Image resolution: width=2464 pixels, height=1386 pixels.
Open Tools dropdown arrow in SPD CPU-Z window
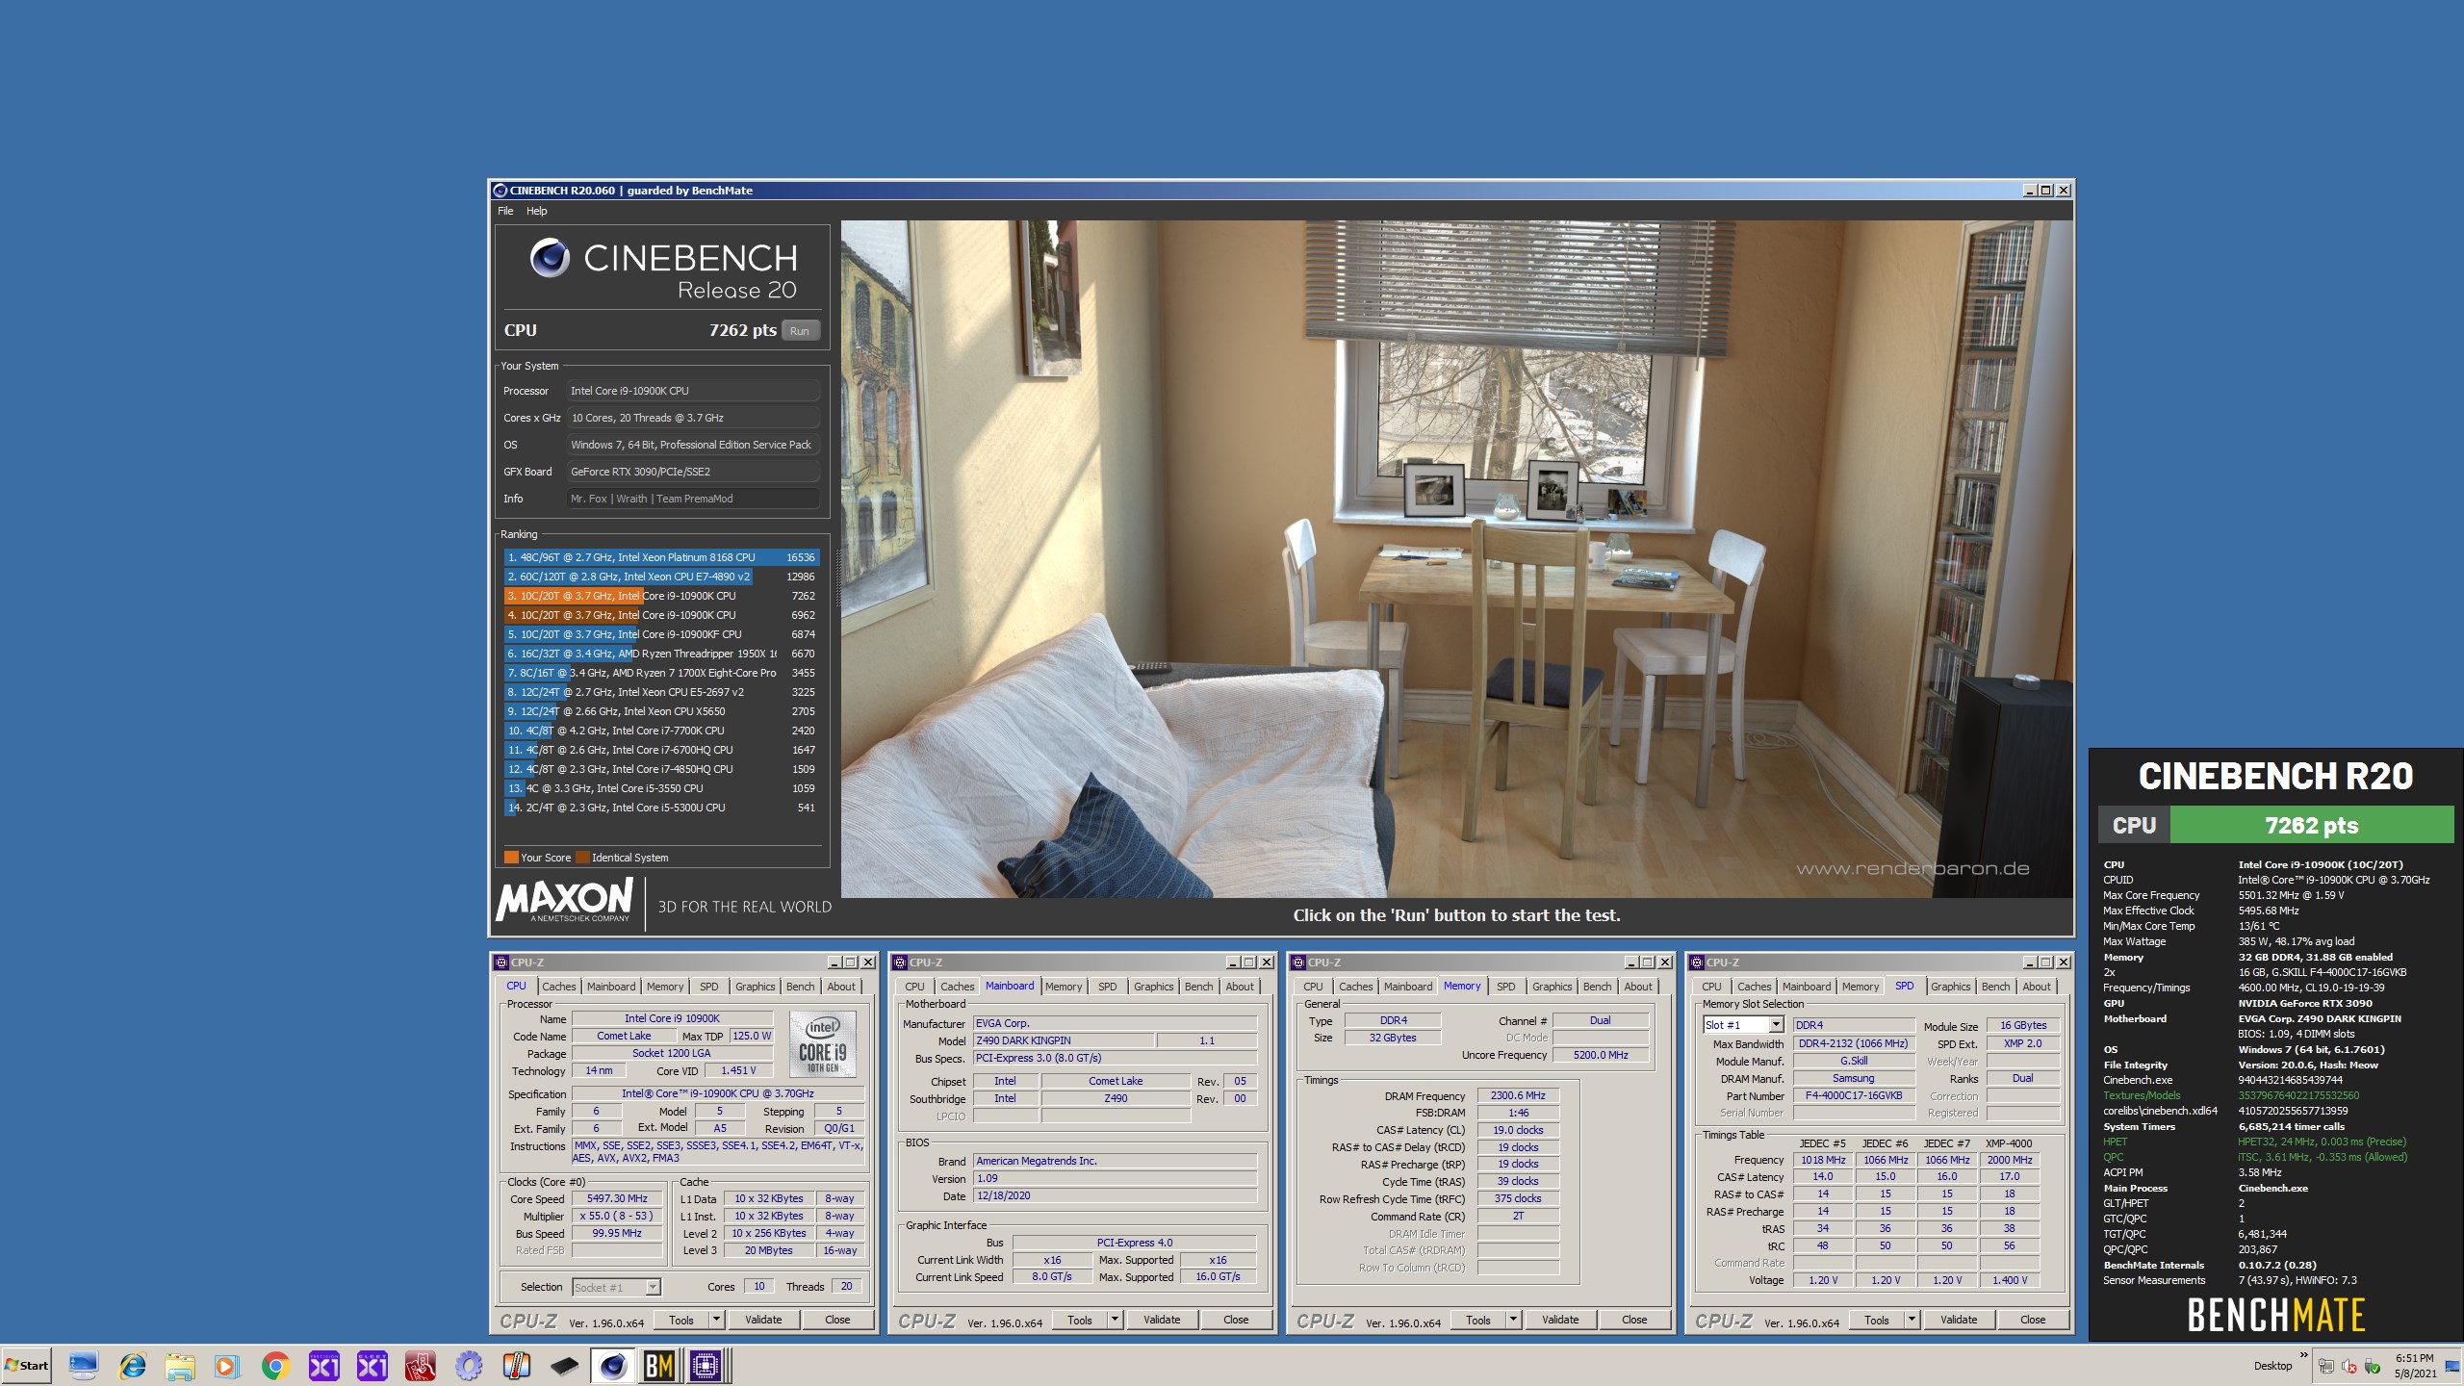tap(1912, 1320)
